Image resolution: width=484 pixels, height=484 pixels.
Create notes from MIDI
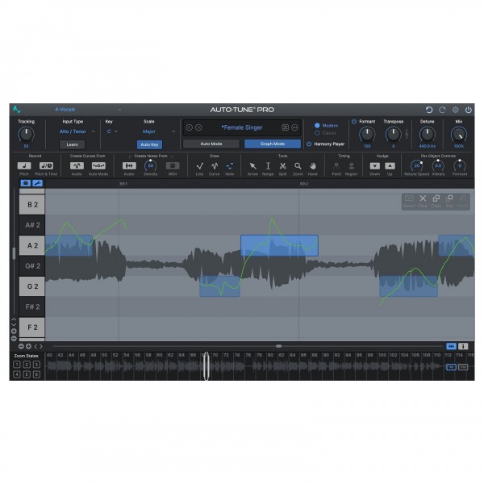click(173, 165)
